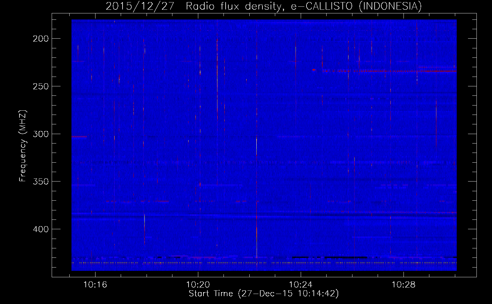The image size is (492, 304).
Task: Click the 350 frequency tick label
Action: (x=40, y=181)
